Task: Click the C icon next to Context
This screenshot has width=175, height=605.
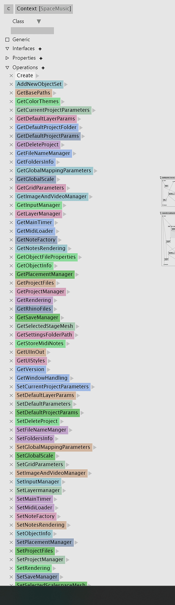Action: tap(9, 8)
